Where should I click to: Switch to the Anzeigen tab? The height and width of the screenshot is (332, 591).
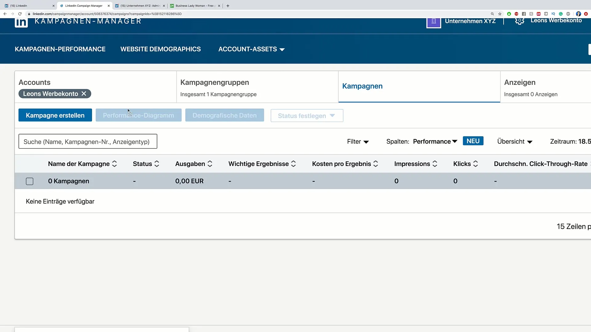click(x=546, y=87)
